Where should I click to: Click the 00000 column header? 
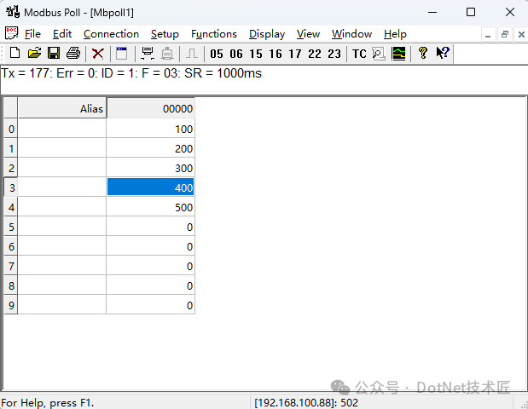(x=150, y=108)
